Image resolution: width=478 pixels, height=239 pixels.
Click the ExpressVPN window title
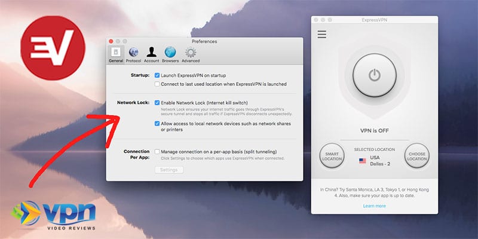pyautogui.click(x=375, y=20)
